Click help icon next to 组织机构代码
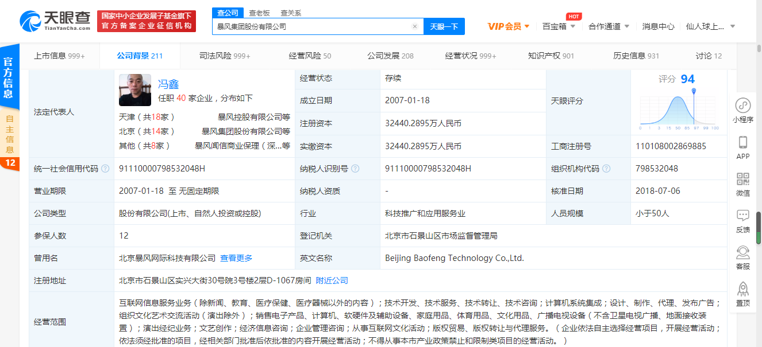Viewport: 762px width, 347px height. point(606,169)
